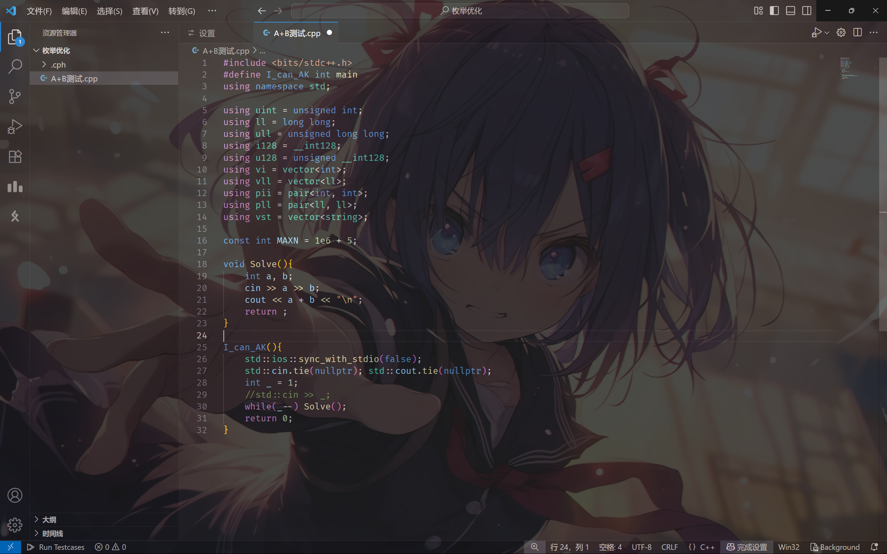Click the 枚举优化 command center search box
Image resolution: width=887 pixels, height=554 pixels.
(460, 11)
